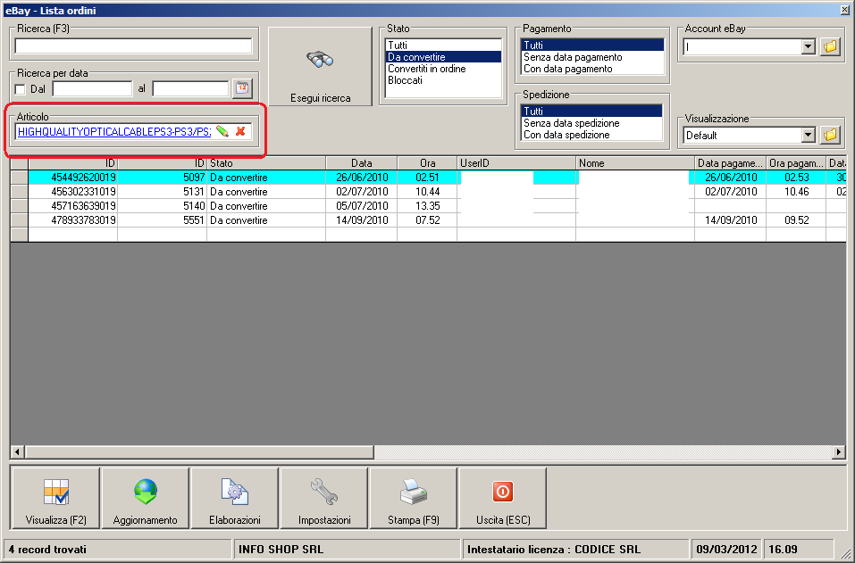
Task: Click the Ora column header
Action: (427, 162)
